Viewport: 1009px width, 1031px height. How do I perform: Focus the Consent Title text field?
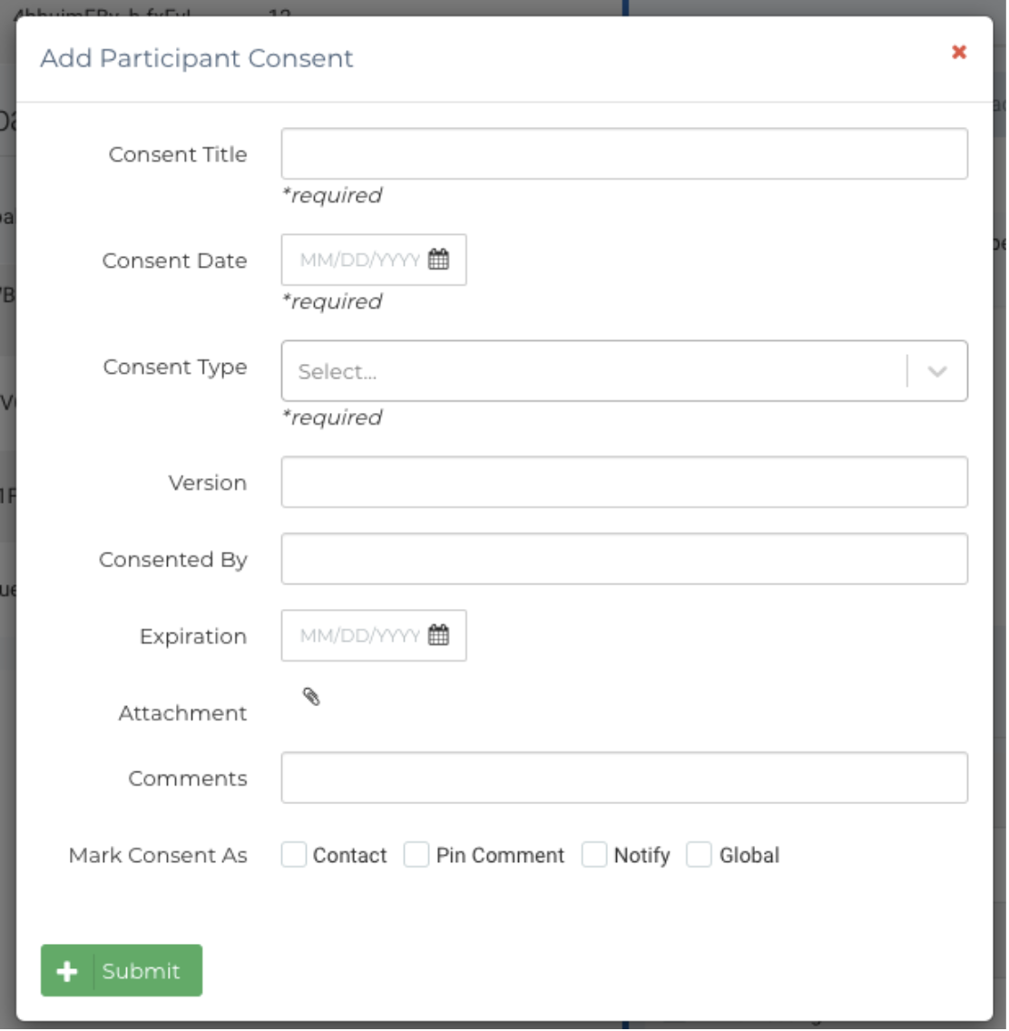(x=624, y=154)
